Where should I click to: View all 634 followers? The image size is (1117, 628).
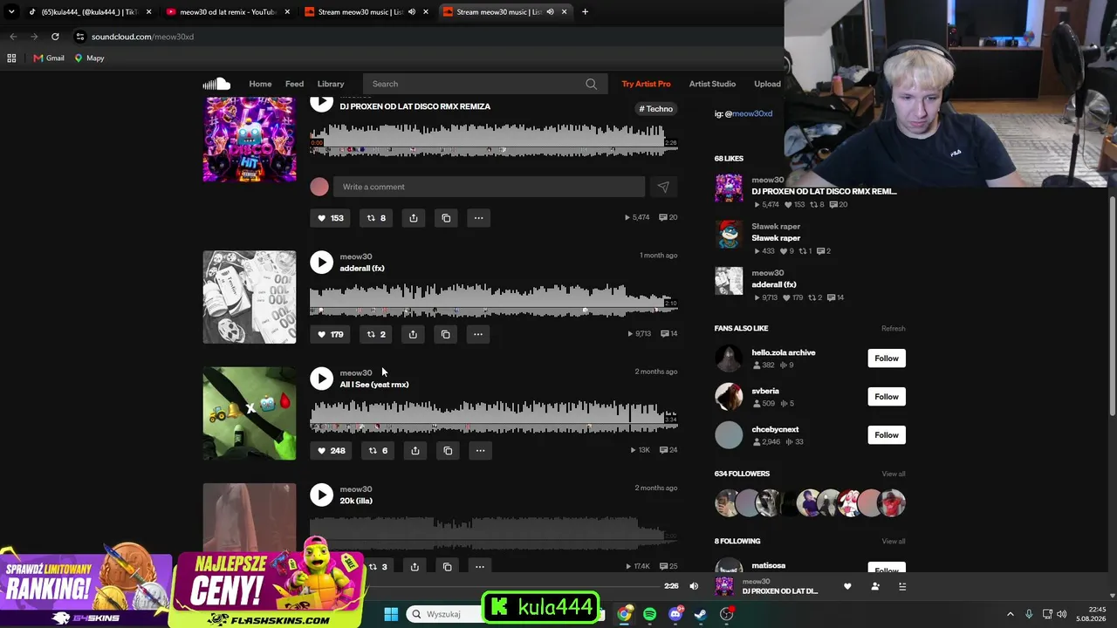(893, 474)
